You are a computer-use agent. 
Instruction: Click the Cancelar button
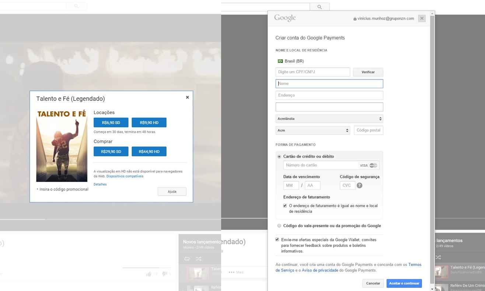pyautogui.click(x=373, y=283)
